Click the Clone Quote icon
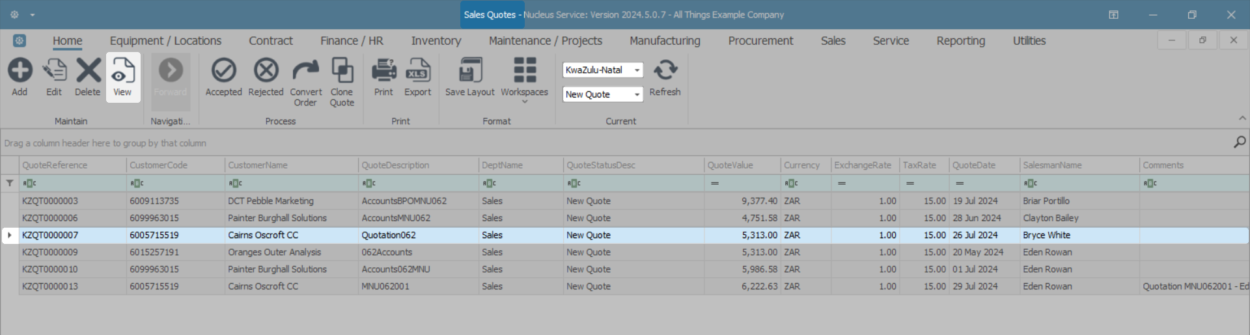 342,71
